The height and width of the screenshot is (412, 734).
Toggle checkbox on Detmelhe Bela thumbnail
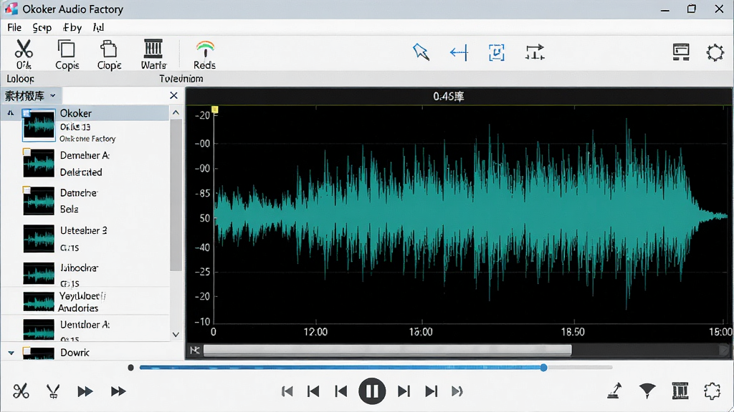click(27, 190)
